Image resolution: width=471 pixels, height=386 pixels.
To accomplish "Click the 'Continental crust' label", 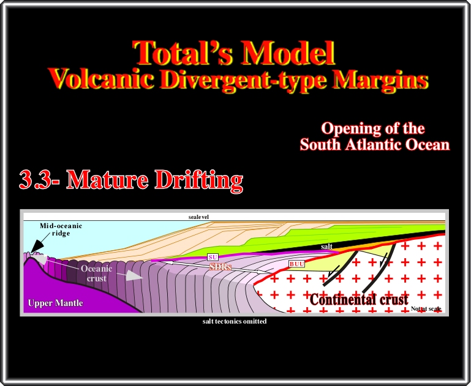I will 359,300.
